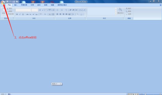The image size is (162, 95).
Task: Click the Undo icon in quick access toolbar
Action: [10, 2]
